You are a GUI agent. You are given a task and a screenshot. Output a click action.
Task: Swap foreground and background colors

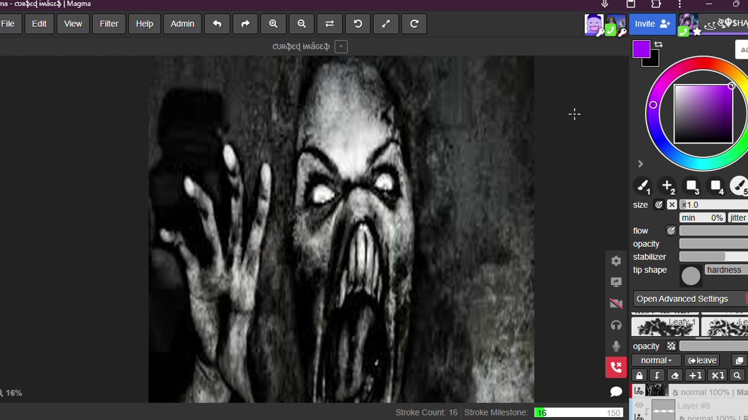pos(659,45)
